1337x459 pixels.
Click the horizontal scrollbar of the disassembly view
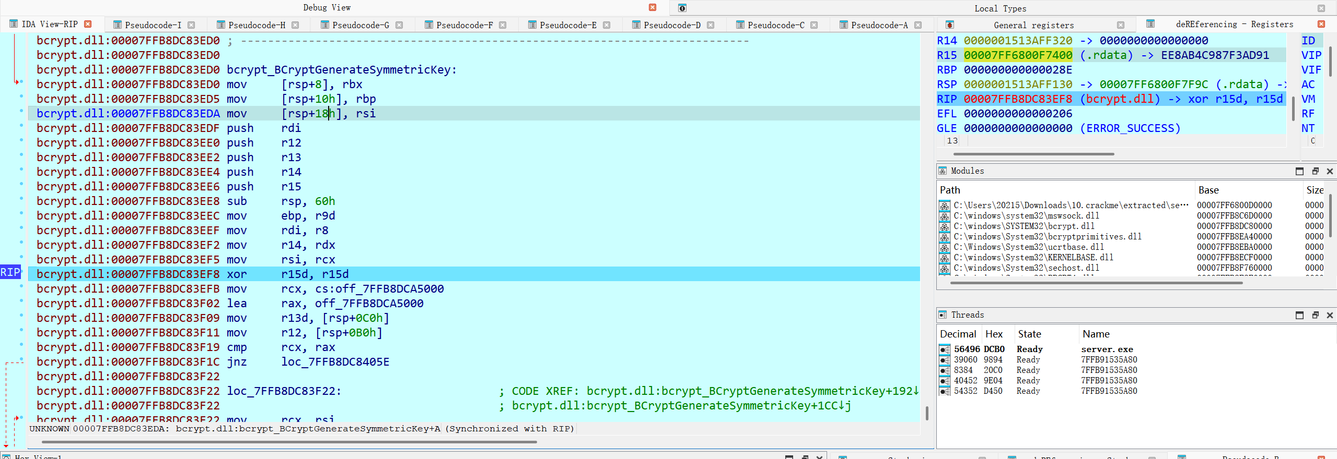(289, 442)
